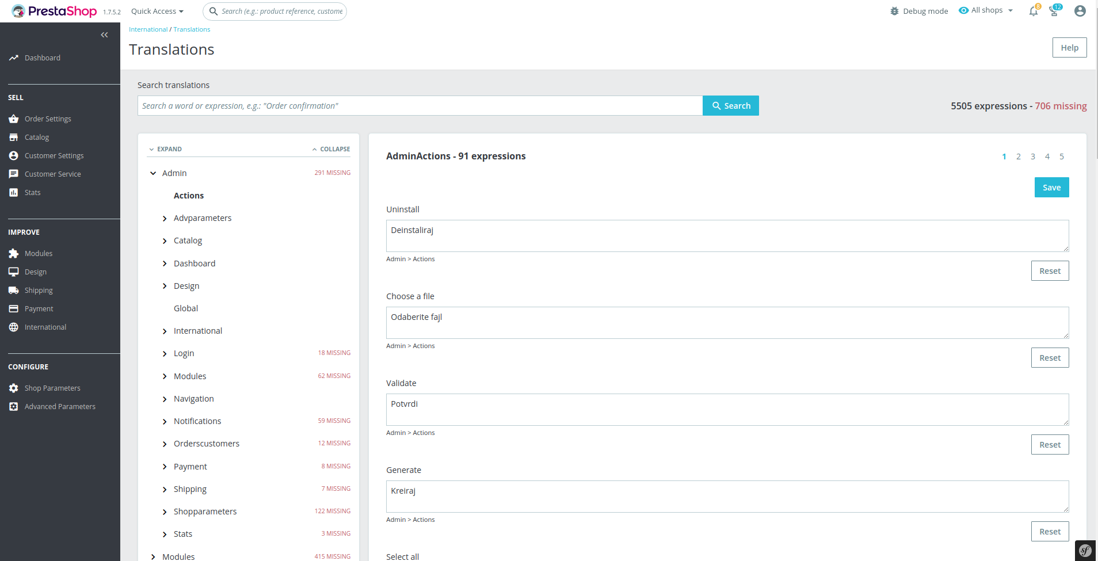The height and width of the screenshot is (561, 1098).
Task: Collapse the Admin tree section
Action: click(153, 173)
